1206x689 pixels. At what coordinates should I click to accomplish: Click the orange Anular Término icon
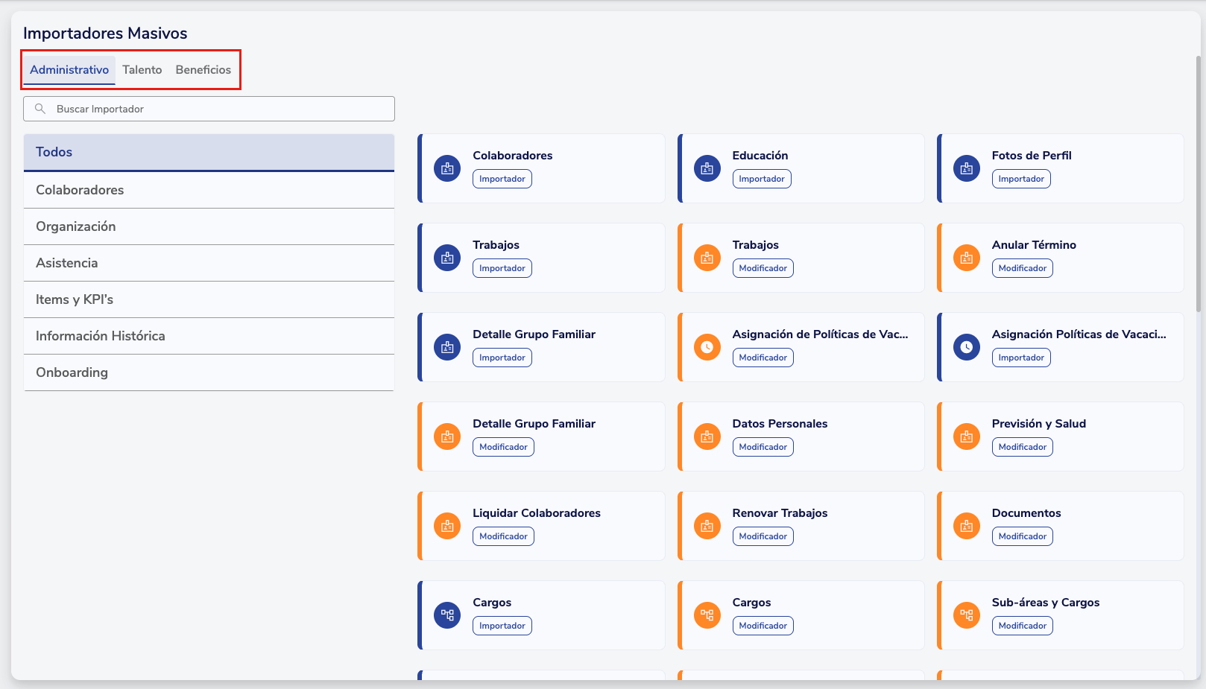click(x=966, y=258)
